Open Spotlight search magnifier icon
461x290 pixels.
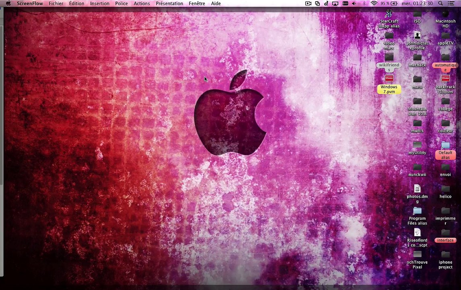(x=440, y=4)
